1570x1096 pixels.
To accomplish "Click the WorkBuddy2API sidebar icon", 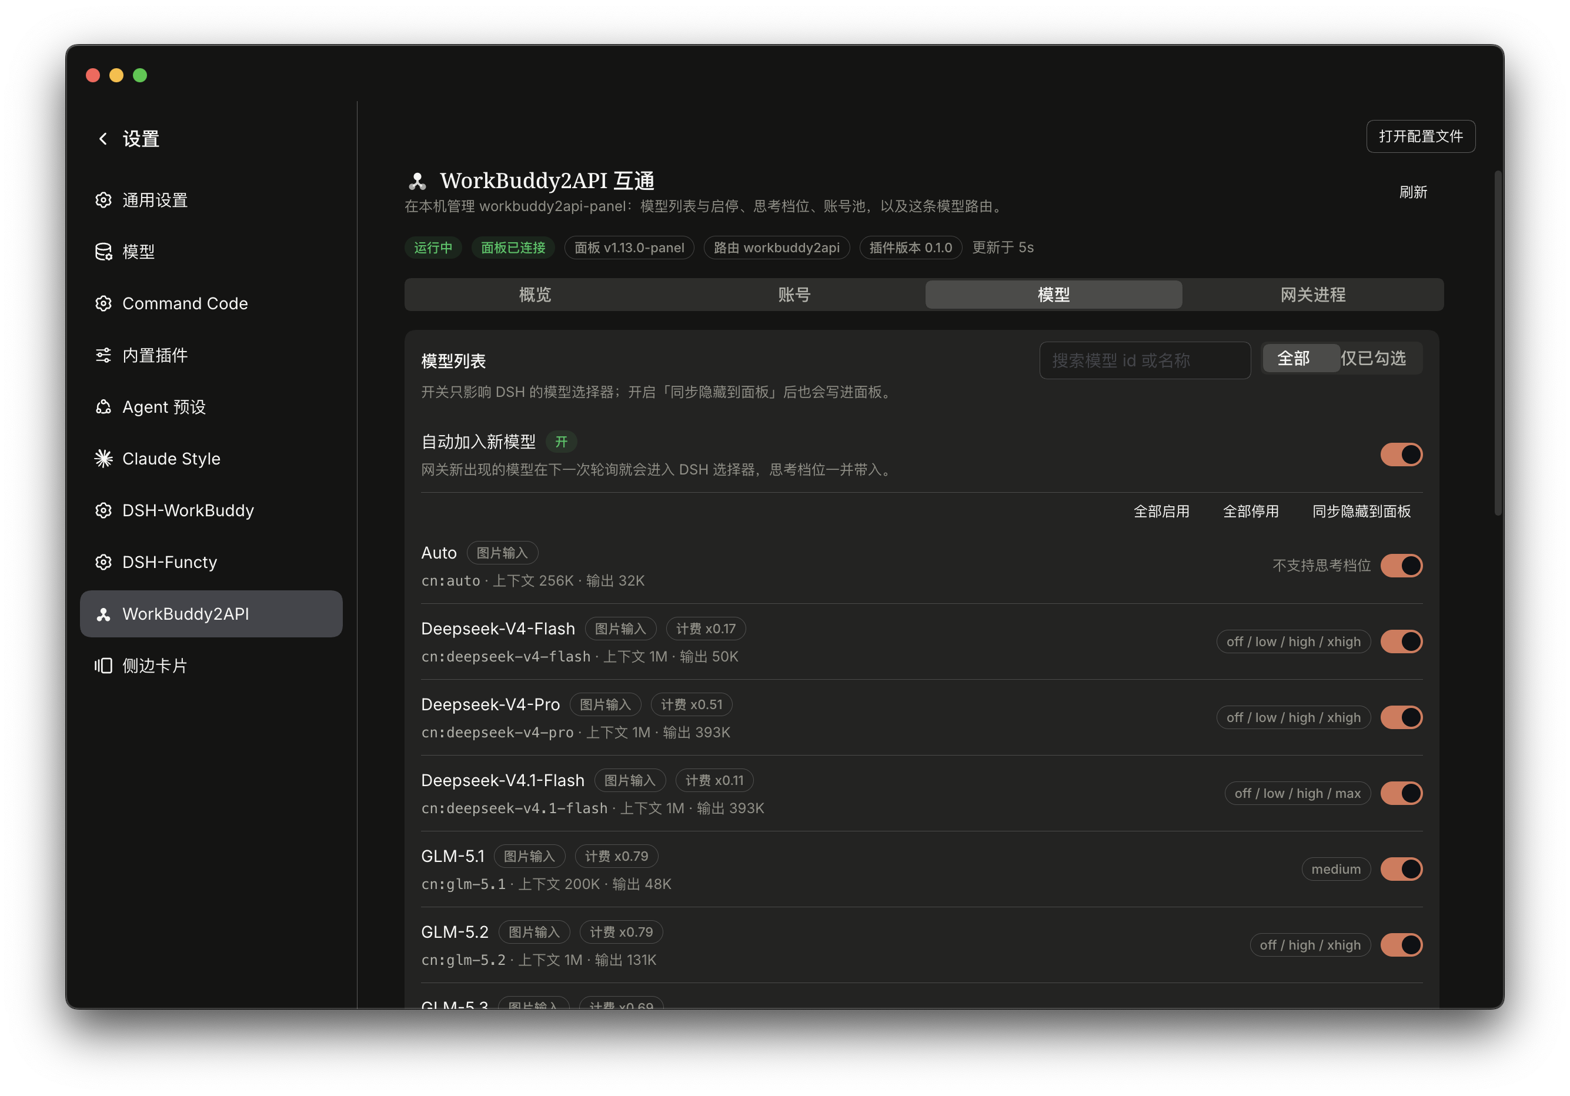I will pyautogui.click(x=103, y=614).
